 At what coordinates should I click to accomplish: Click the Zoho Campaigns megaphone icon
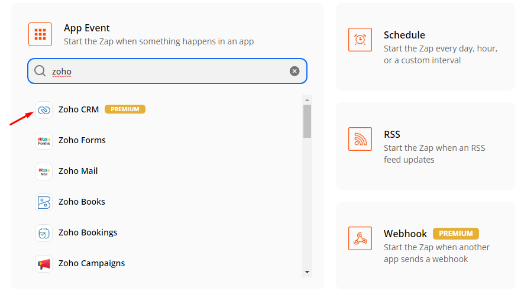tap(44, 264)
